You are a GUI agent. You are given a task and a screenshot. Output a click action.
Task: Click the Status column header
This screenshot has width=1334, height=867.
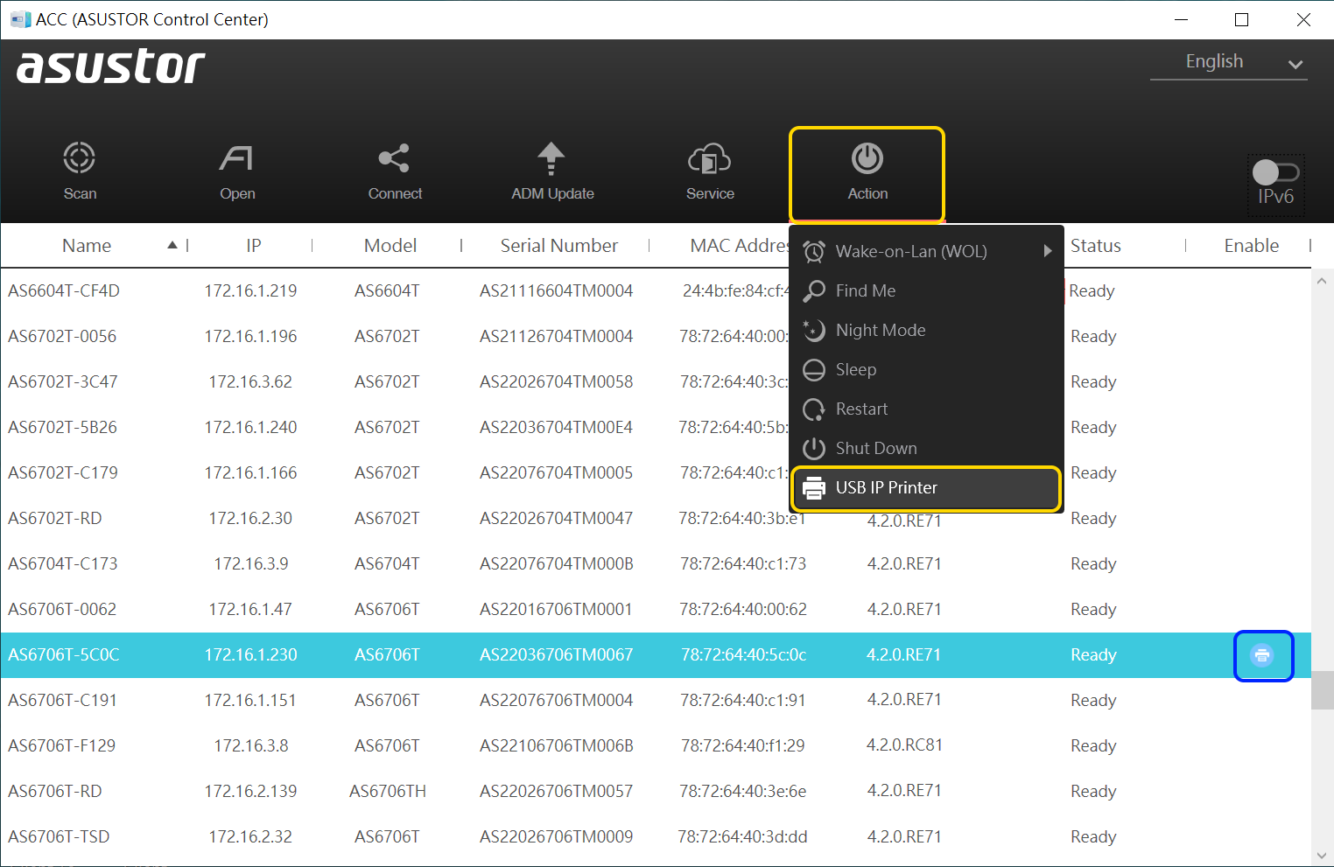[1096, 246]
